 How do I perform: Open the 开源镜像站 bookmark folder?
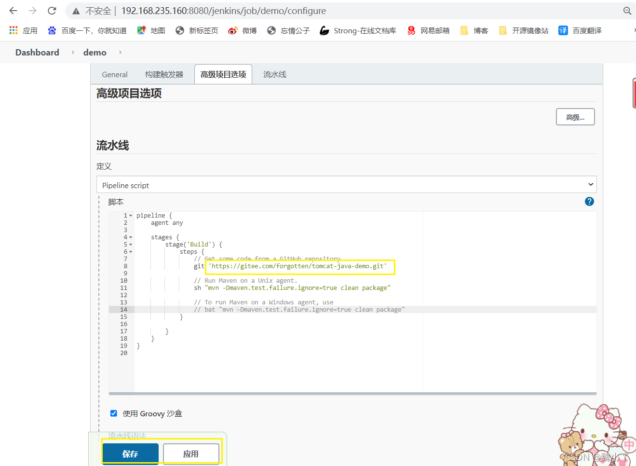tap(524, 30)
